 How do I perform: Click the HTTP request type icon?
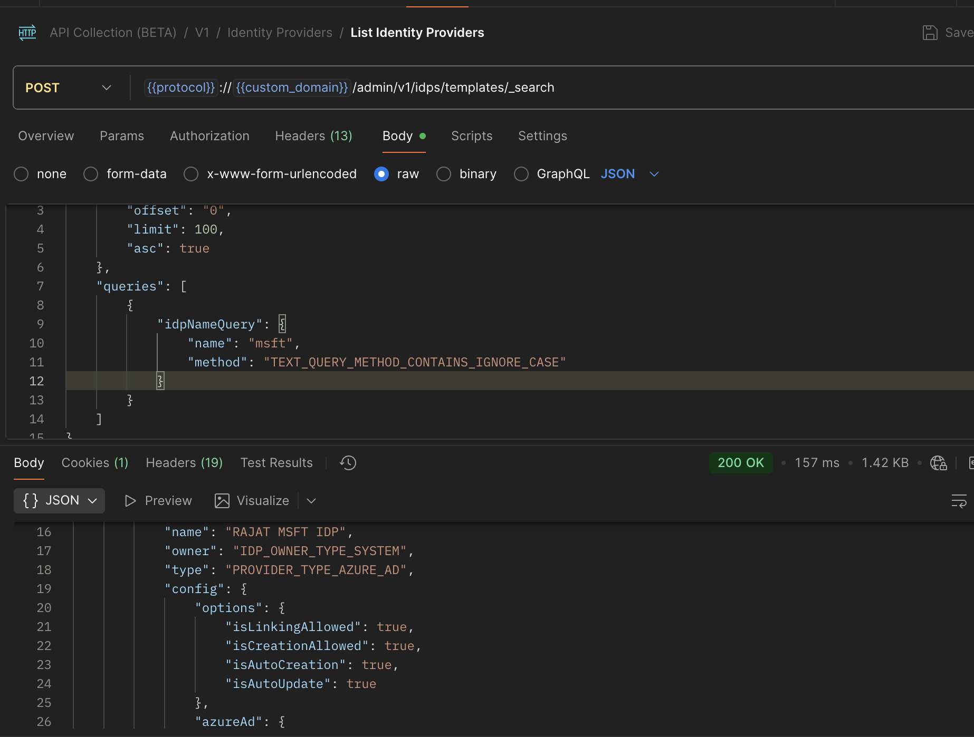[27, 33]
